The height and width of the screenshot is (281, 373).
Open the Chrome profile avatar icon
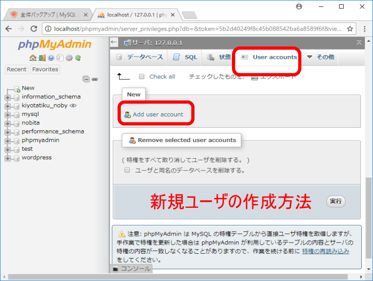click(299, 6)
